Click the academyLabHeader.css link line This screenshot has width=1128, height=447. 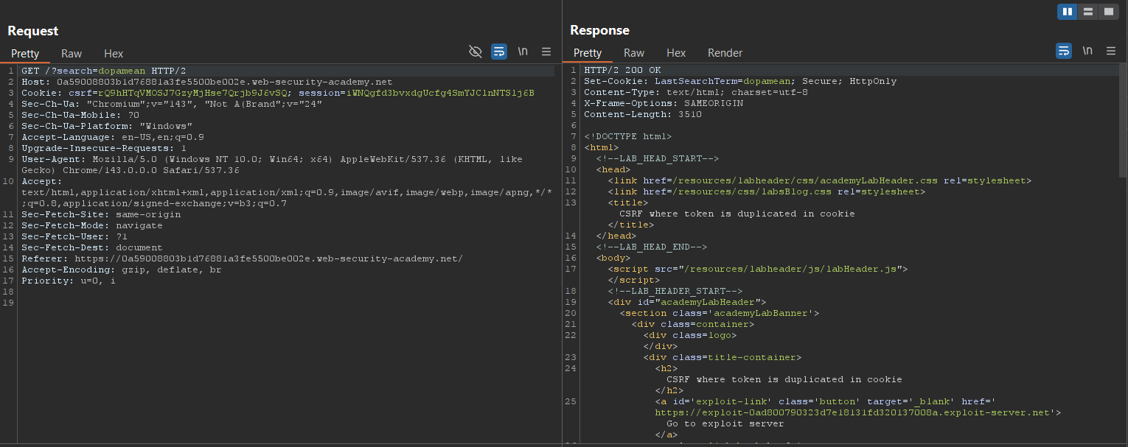click(820, 180)
